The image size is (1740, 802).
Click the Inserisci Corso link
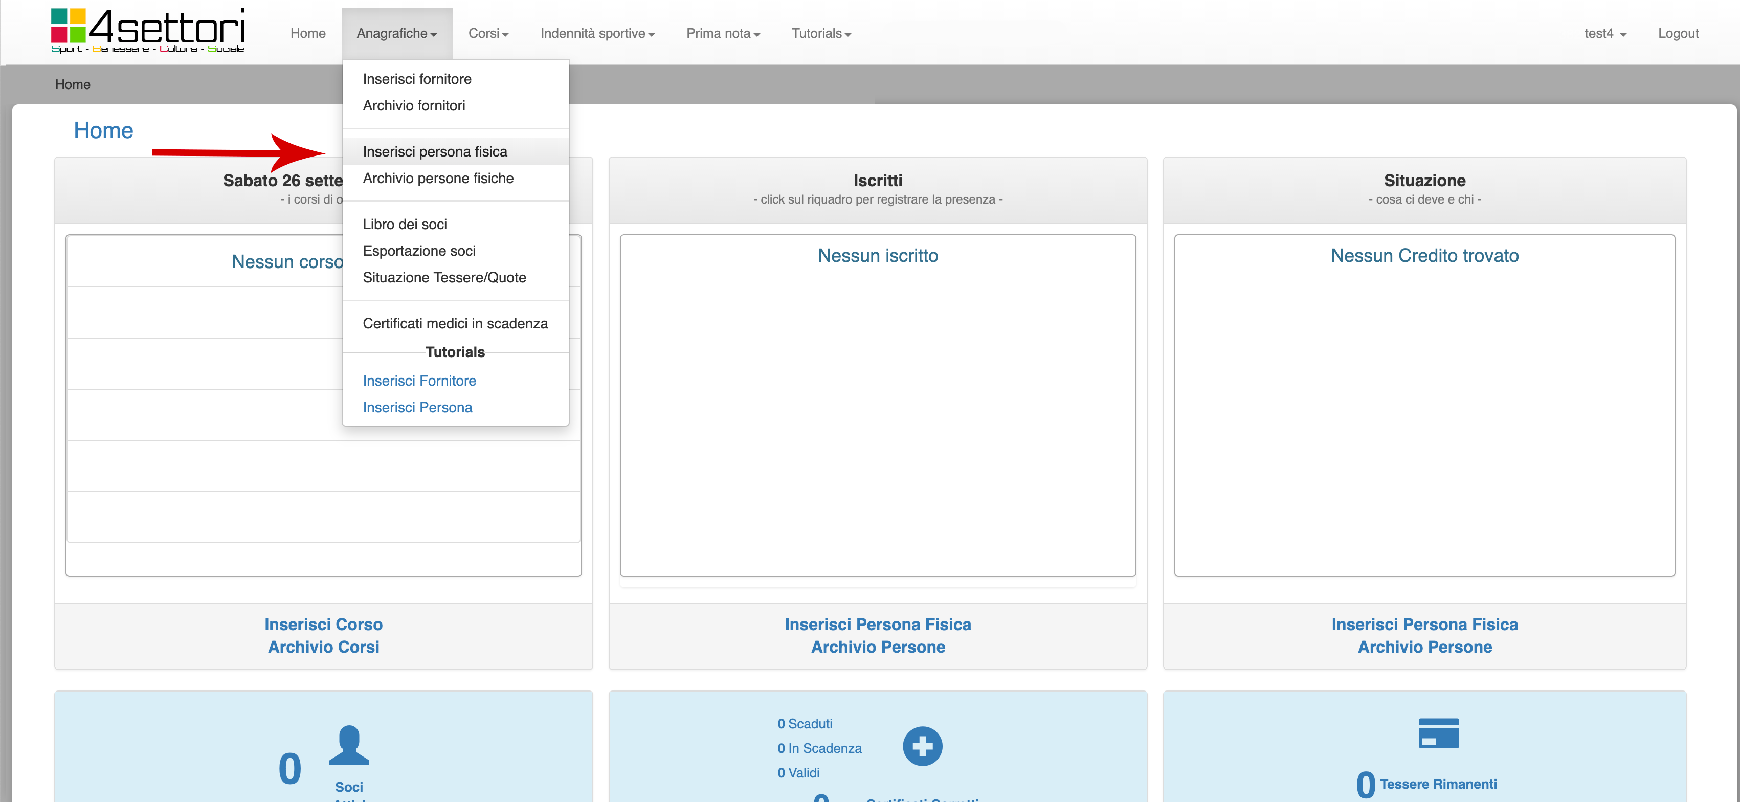pyautogui.click(x=323, y=625)
